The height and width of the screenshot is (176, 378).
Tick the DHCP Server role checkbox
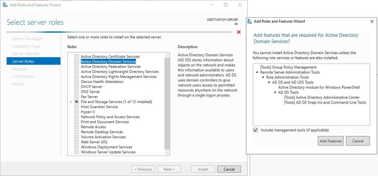[x=77, y=87]
